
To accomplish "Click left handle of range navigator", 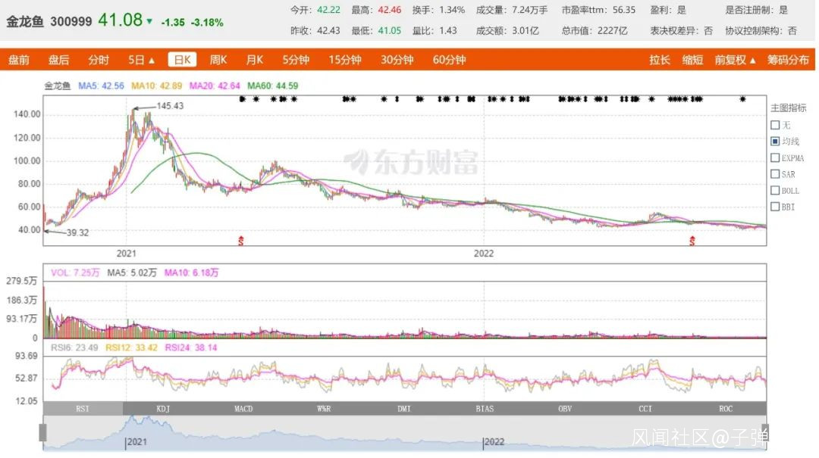I will click(42, 432).
